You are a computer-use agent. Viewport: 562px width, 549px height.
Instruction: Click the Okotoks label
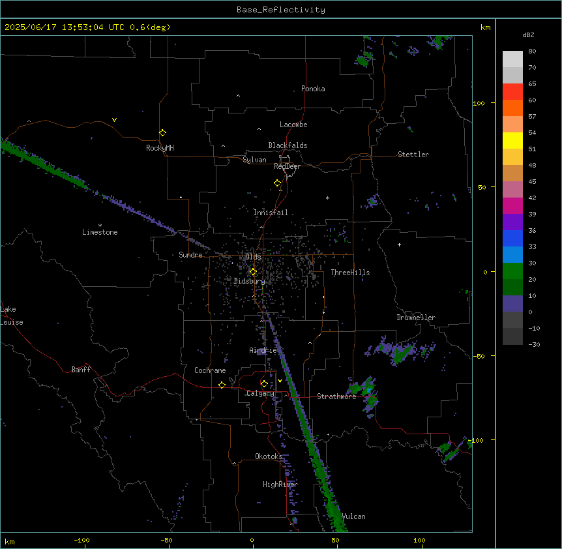pos(269,456)
